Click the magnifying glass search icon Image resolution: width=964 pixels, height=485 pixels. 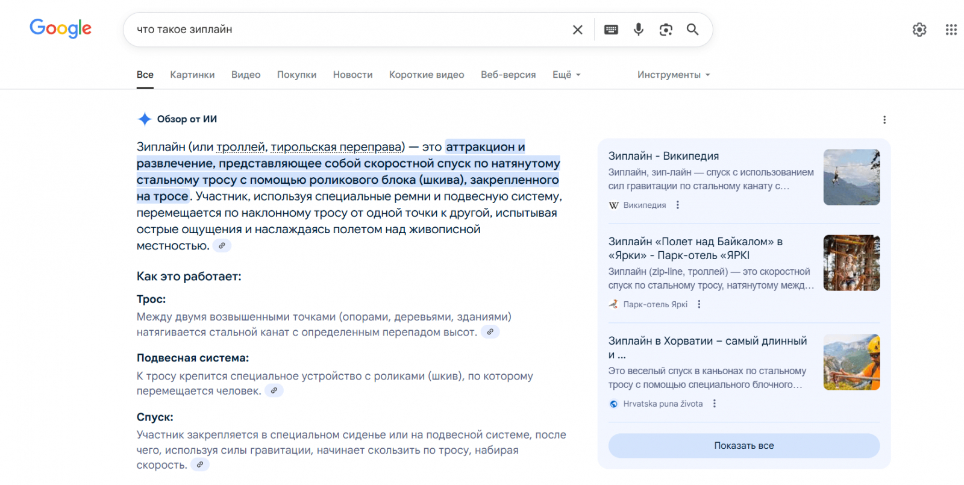[x=693, y=30]
